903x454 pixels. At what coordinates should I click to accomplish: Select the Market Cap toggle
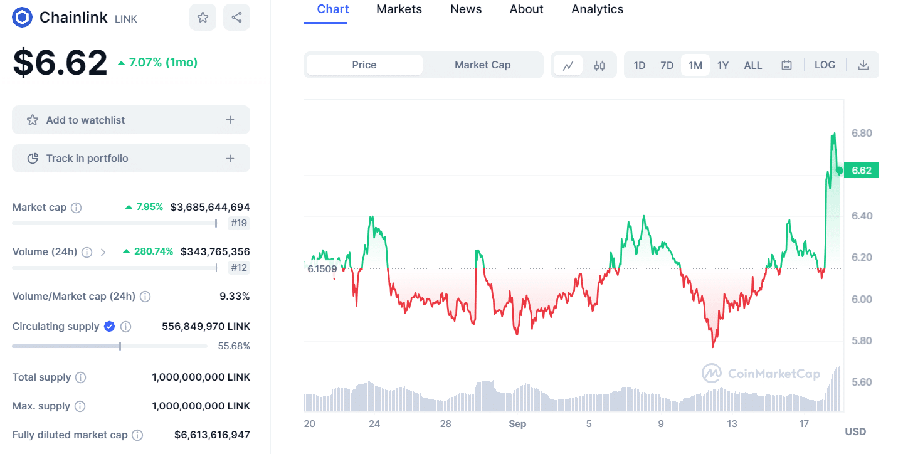tap(482, 65)
